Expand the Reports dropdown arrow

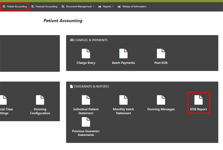coord(113,7)
